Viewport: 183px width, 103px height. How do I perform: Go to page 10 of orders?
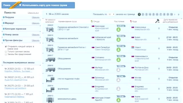pos(171,14)
